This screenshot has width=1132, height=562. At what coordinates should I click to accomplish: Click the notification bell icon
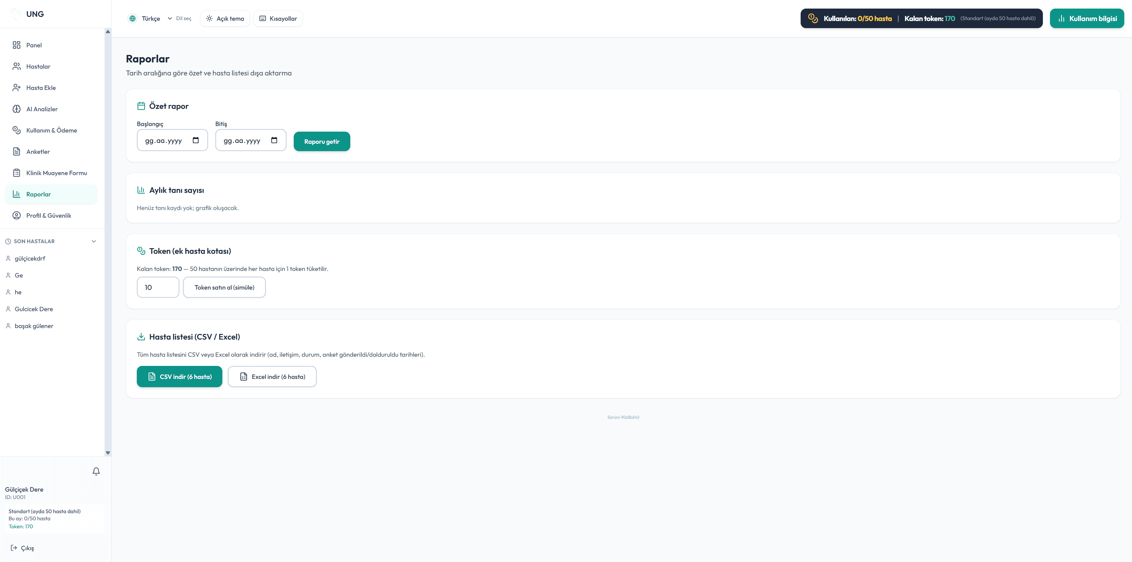coord(96,471)
